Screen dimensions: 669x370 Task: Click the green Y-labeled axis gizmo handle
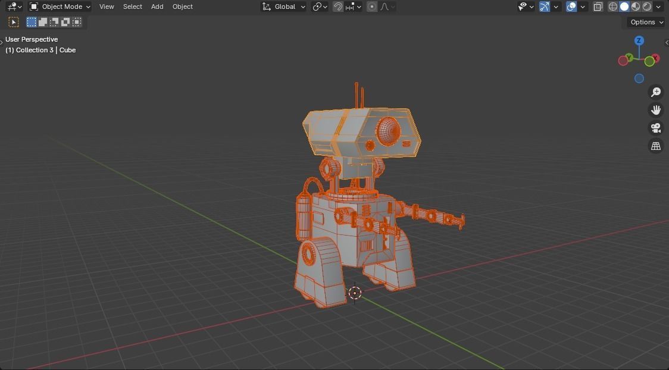pos(629,58)
